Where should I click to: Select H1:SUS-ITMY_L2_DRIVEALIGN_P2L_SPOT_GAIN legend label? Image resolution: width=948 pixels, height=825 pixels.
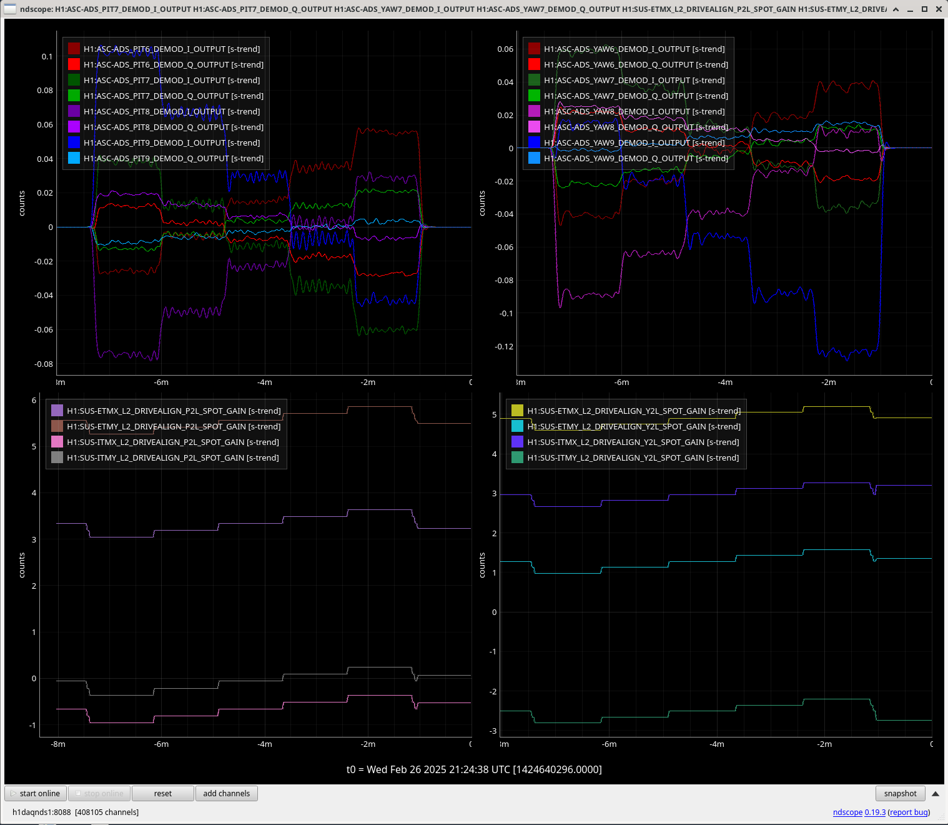click(x=173, y=457)
